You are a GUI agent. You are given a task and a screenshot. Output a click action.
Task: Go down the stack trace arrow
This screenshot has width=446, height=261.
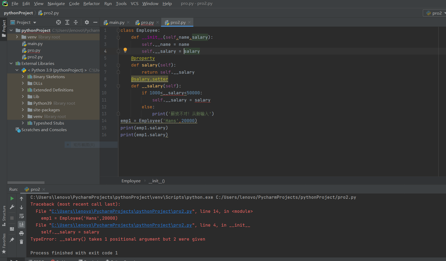click(x=21, y=207)
